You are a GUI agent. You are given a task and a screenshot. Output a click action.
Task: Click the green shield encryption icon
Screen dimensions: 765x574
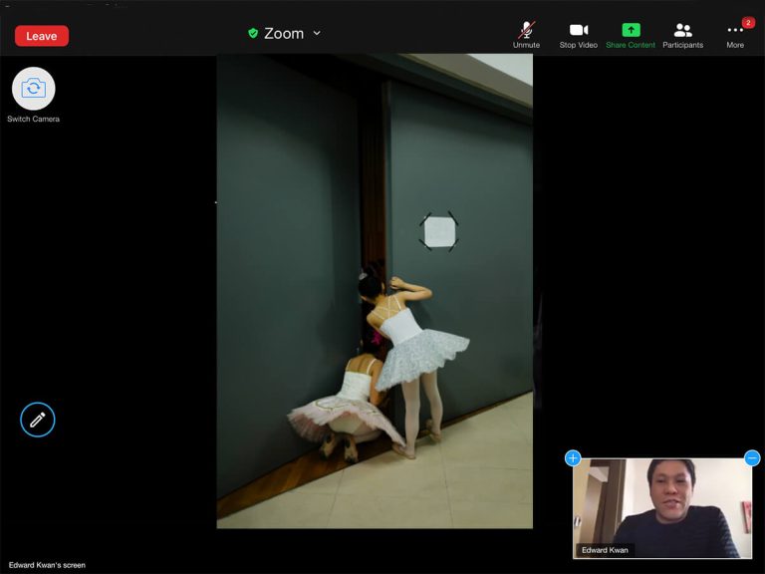(x=253, y=33)
